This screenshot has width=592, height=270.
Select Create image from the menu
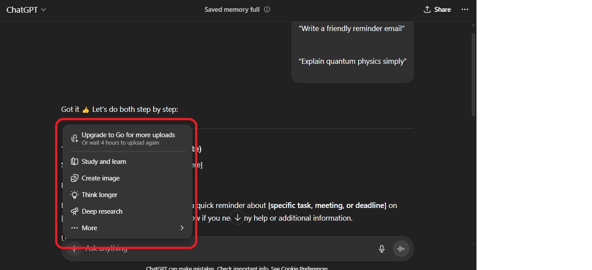point(128,178)
